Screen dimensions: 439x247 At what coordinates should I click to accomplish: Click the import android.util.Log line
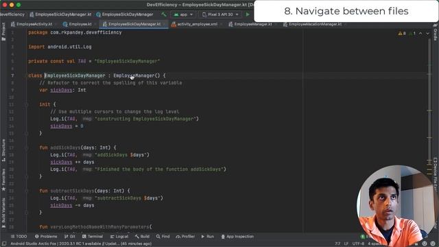(x=60, y=47)
